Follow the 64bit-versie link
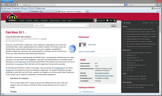Image resolution: width=162 pixels, height=96 pixels. (x=22, y=62)
